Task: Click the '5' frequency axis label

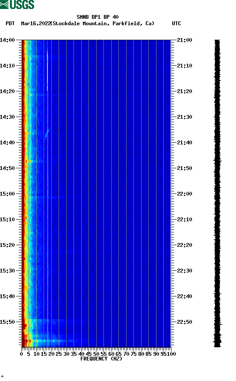Action: tap(29, 354)
